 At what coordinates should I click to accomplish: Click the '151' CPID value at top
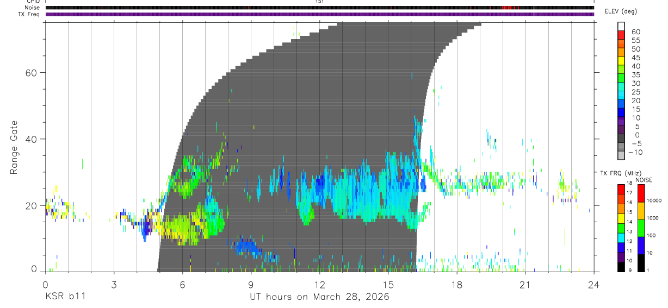319,2
